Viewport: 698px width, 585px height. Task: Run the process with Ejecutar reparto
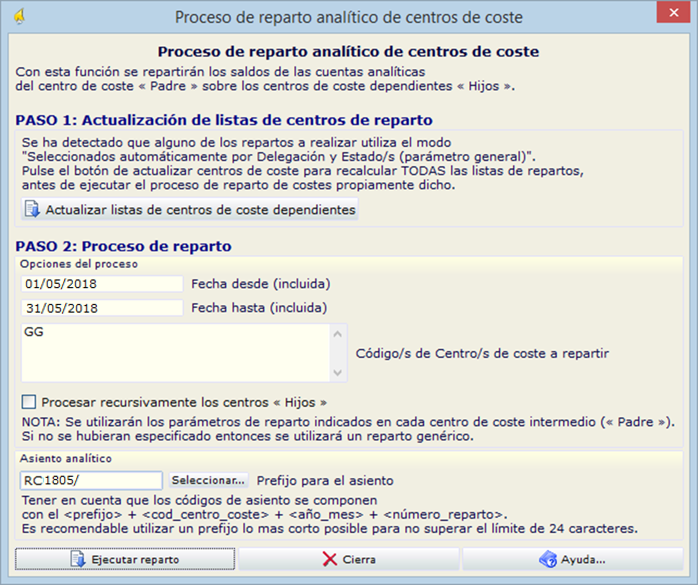[125, 559]
